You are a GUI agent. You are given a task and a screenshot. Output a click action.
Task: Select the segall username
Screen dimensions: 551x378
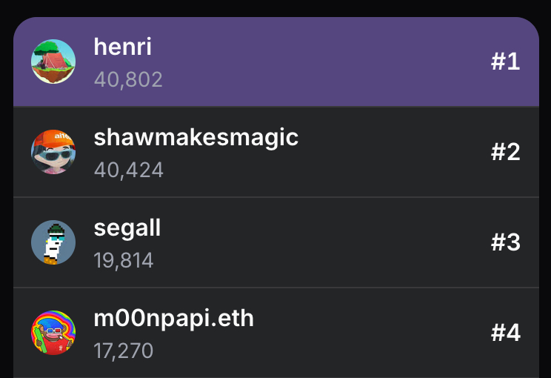point(127,228)
